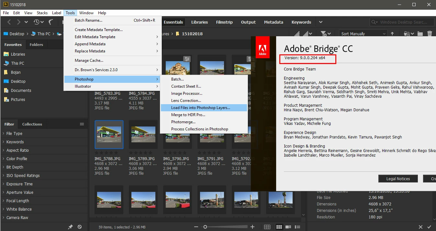This screenshot has height=231, width=436.
Task: Open the Filter panel options menu icon
Action: [82, 124]
